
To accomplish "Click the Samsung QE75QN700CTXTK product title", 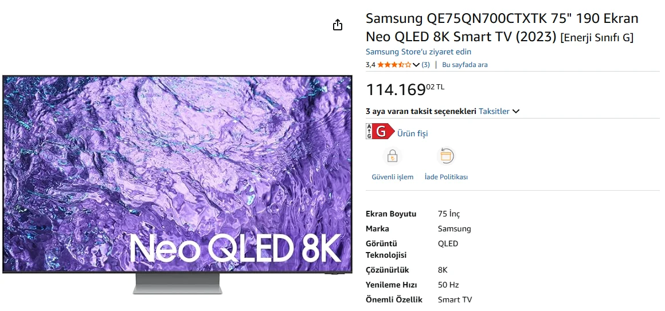I will point(502,27).
